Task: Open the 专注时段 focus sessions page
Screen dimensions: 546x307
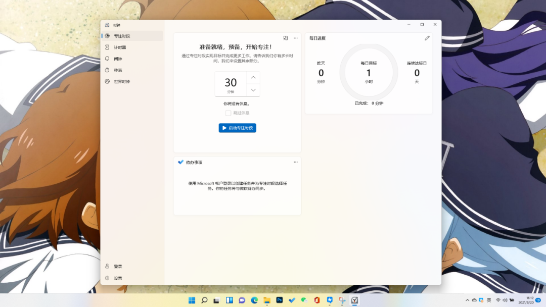Action: tap(132, 36)
